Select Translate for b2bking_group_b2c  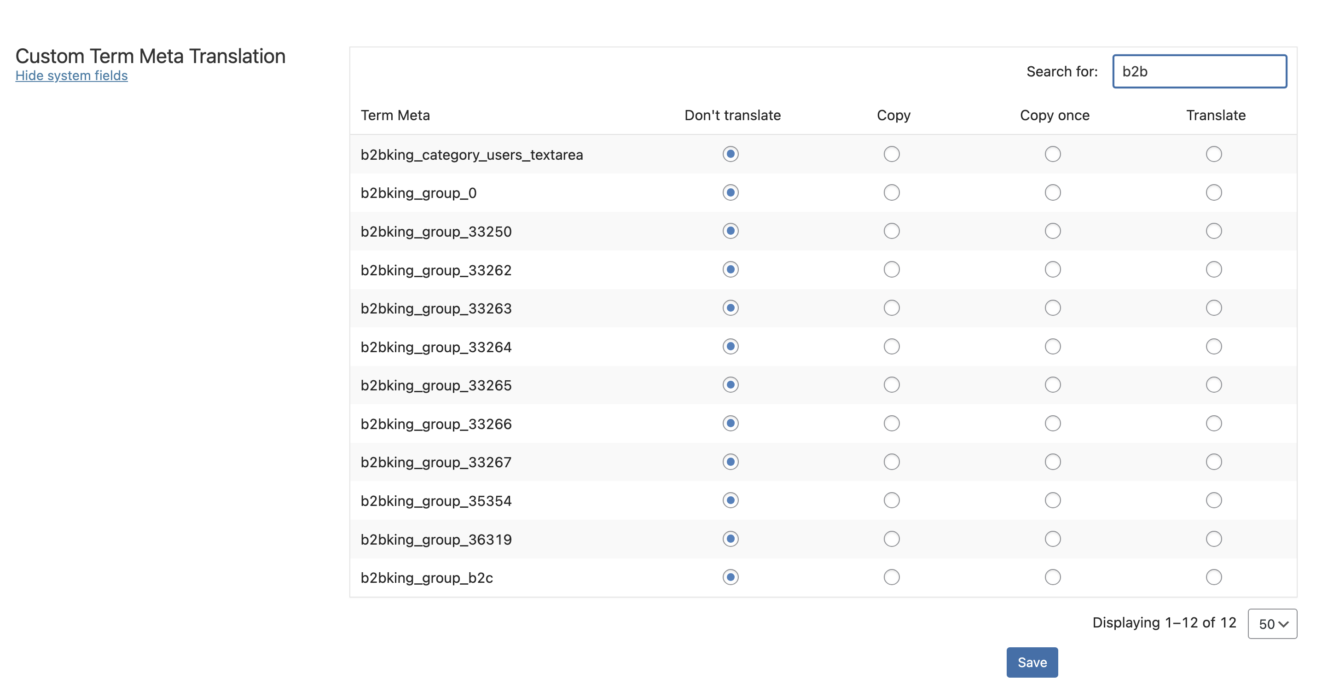(x=1214, y=577)
